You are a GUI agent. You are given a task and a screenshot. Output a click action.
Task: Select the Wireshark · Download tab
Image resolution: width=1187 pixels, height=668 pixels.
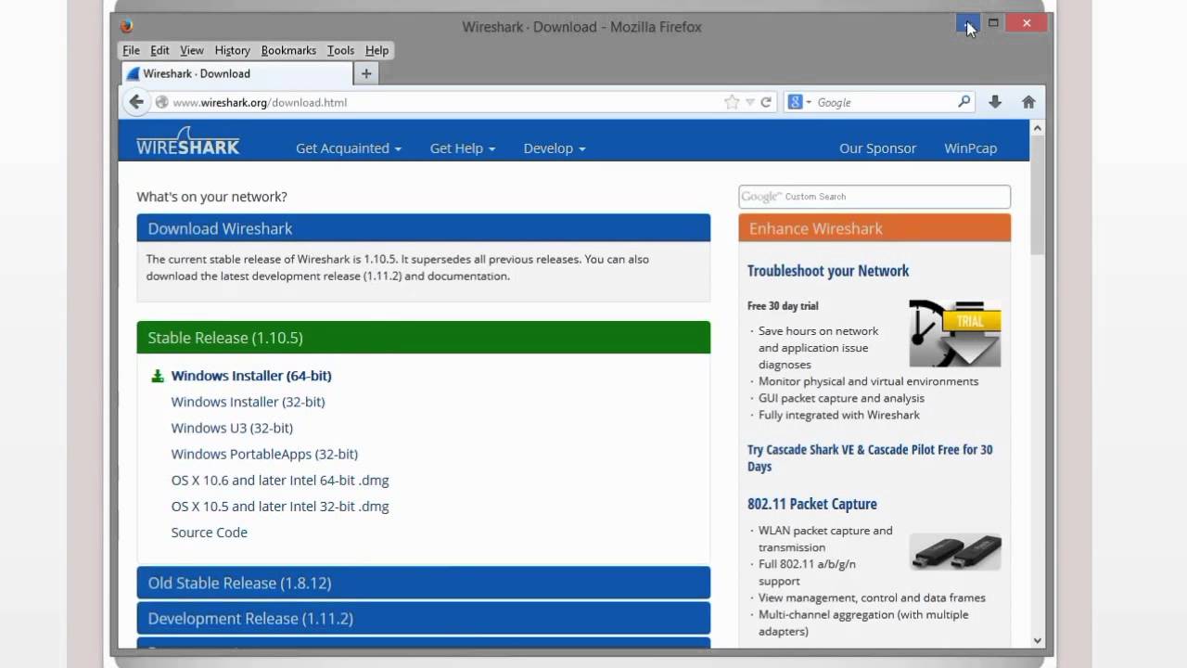point(236,73)
